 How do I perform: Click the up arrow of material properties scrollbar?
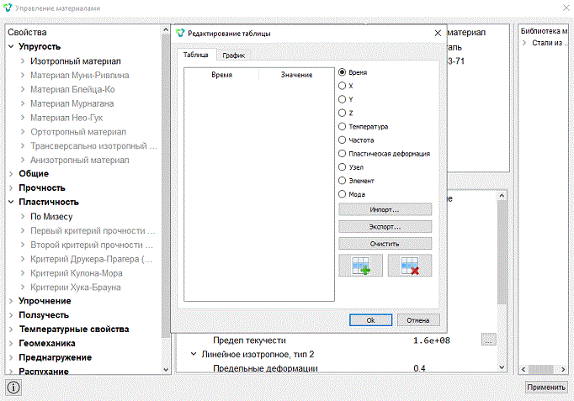502,196
